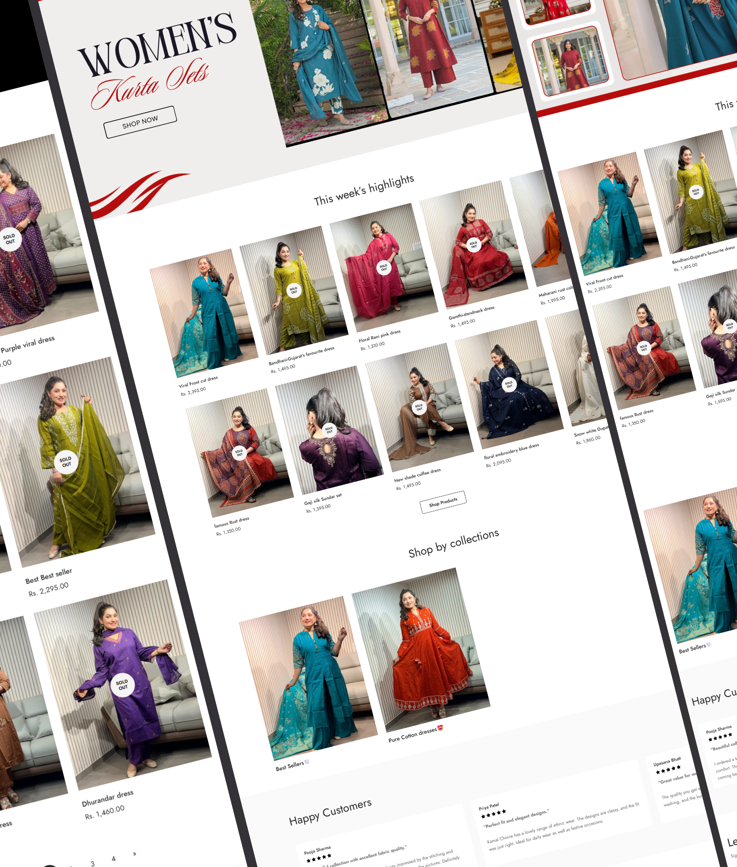Click the "Purple viral dress" title
This screenshot has width=737, height=867.
click(x=28, y=344)
